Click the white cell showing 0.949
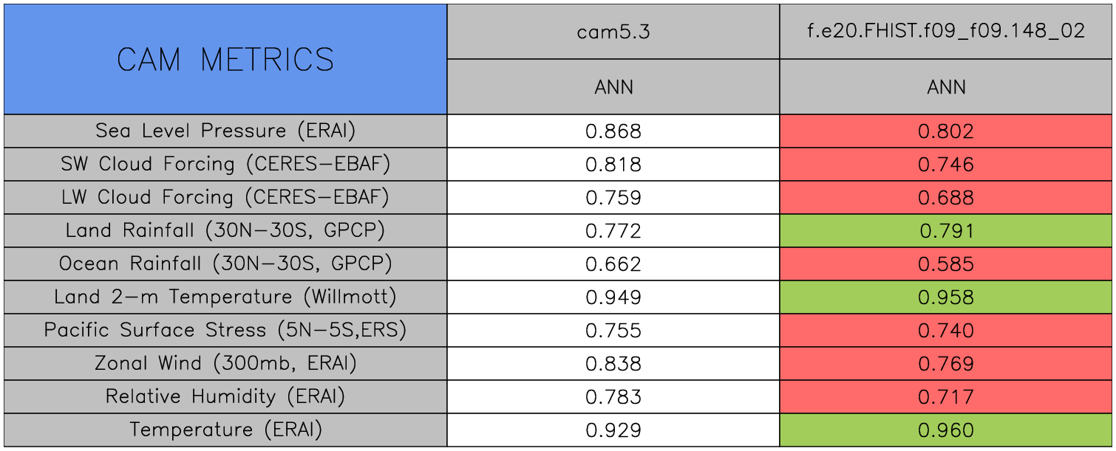This screenshot has width=1116, height=451. click(613, 297)
